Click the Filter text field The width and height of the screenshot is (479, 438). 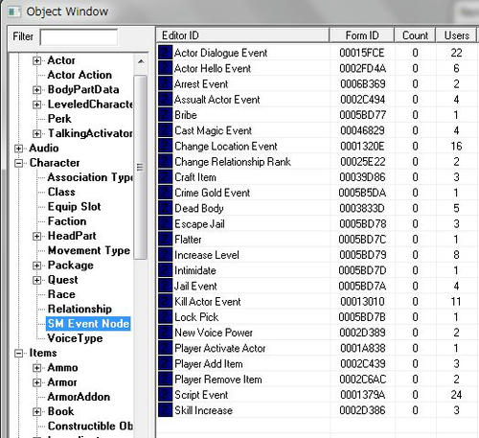(79, 37)
